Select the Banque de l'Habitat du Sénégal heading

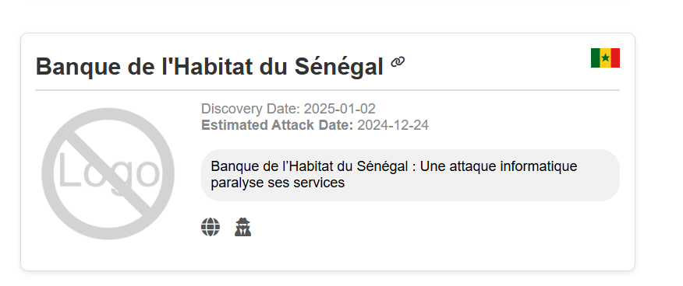point(210,67)
